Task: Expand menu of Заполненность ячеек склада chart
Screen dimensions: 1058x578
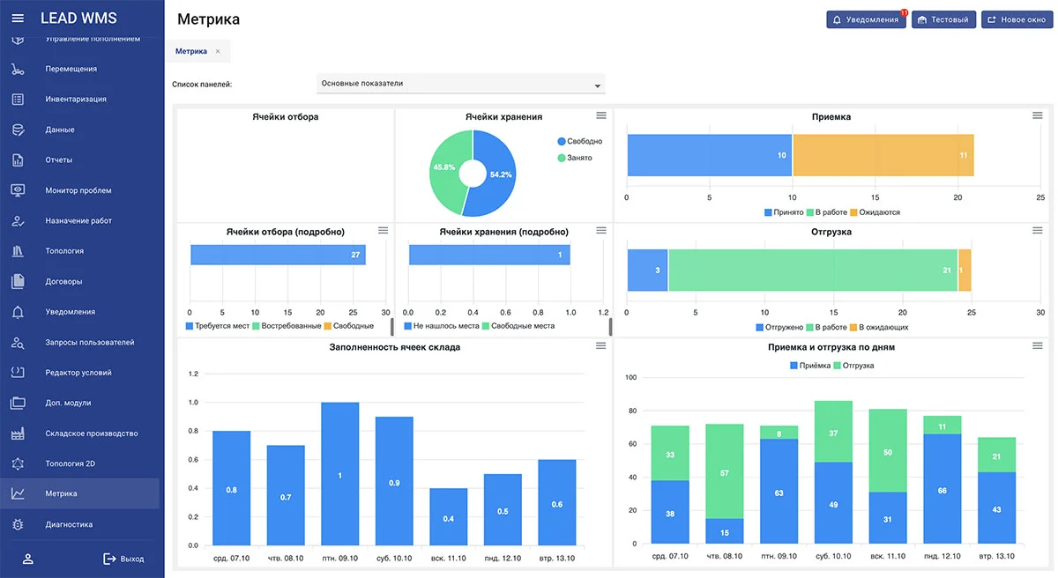Action: click(x=601, y=345)
